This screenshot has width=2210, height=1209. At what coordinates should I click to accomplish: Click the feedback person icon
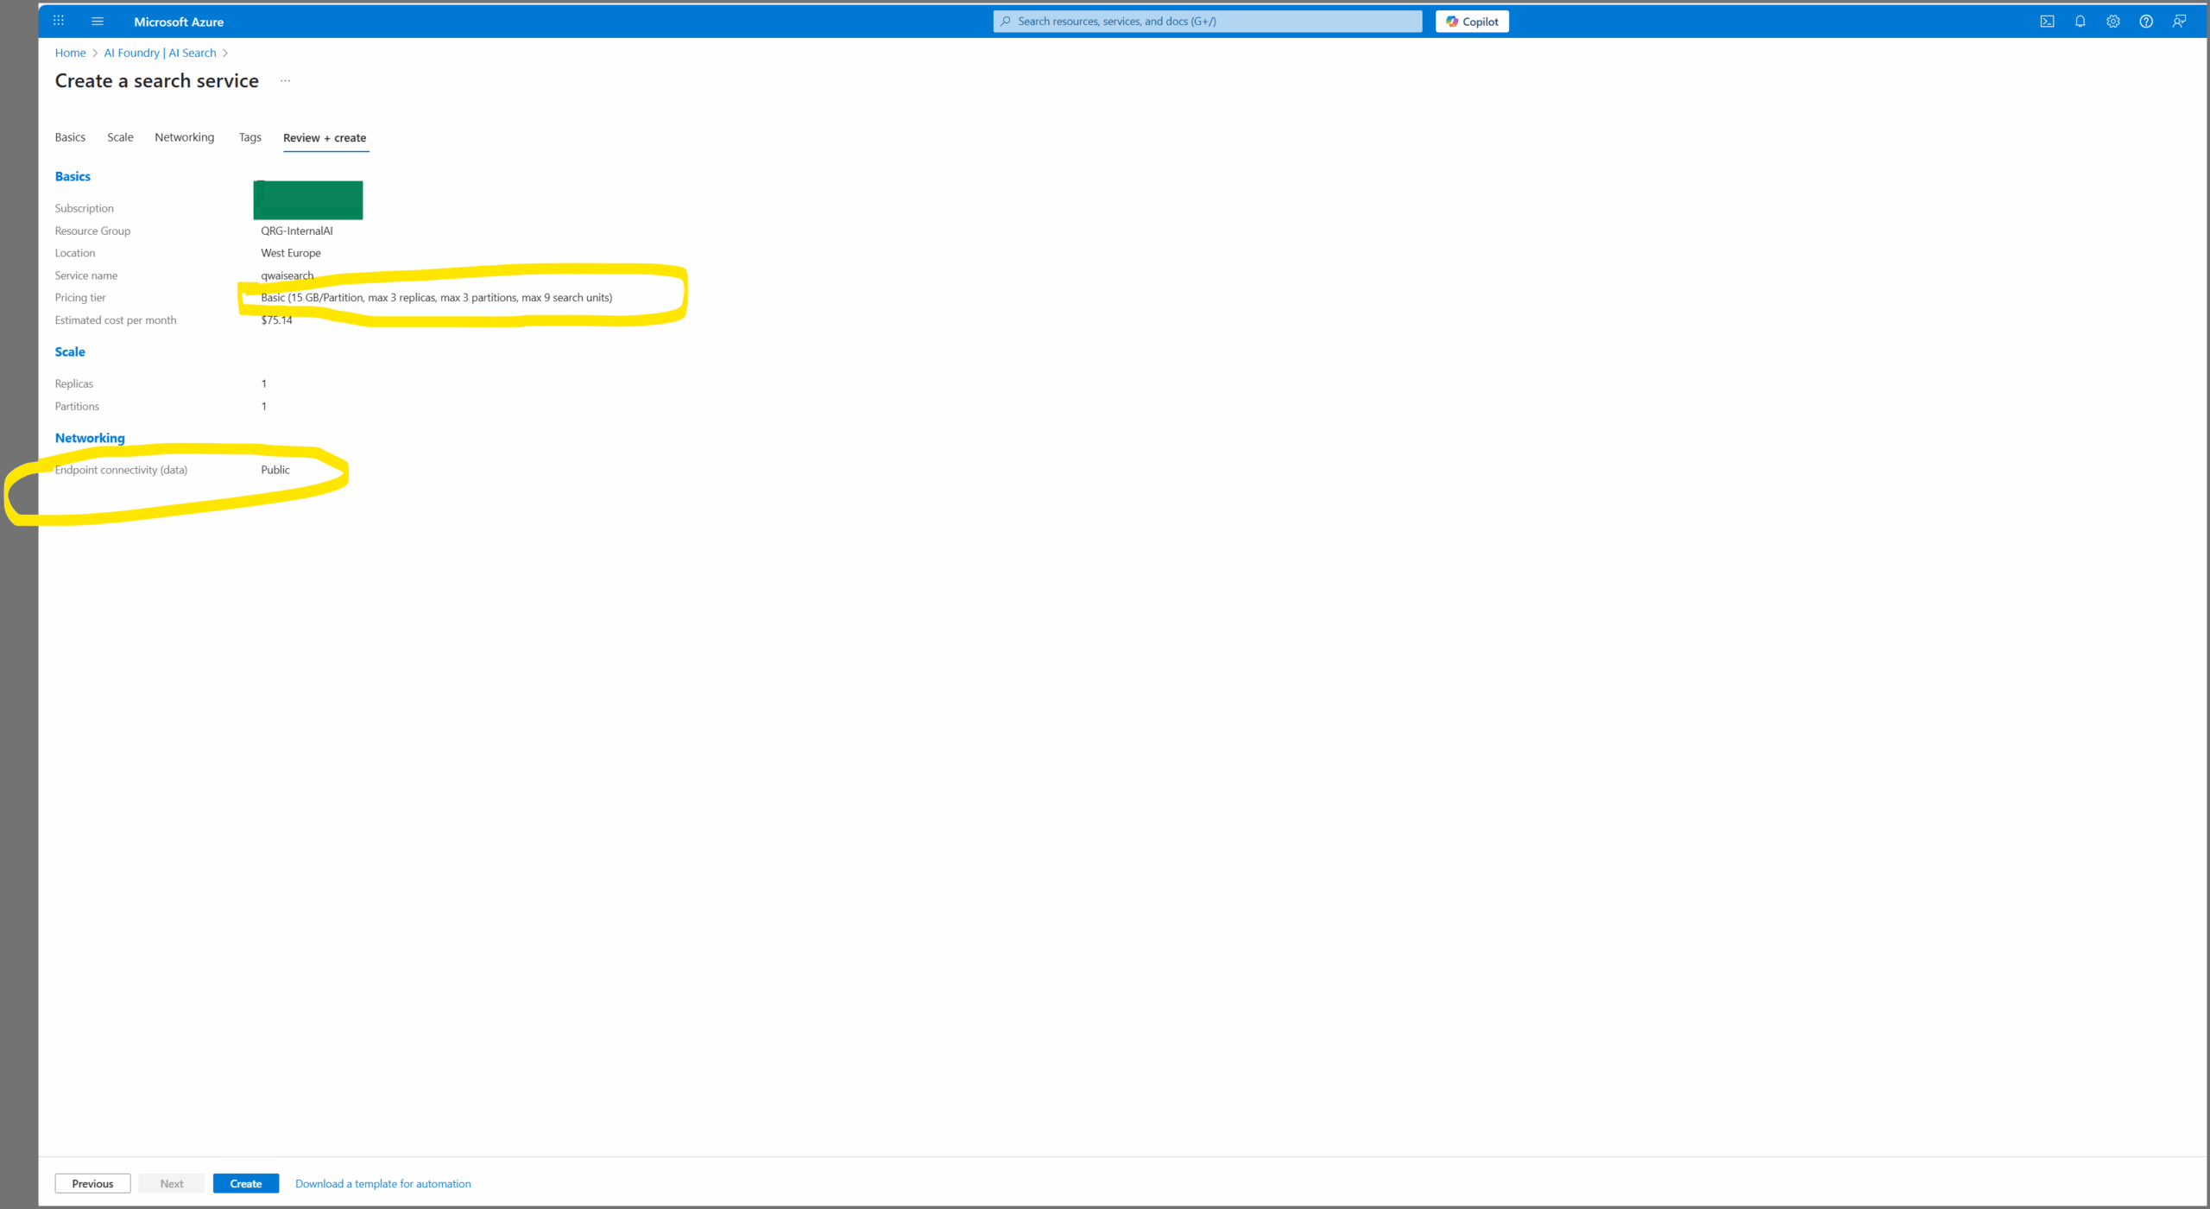pos(2179,22)
